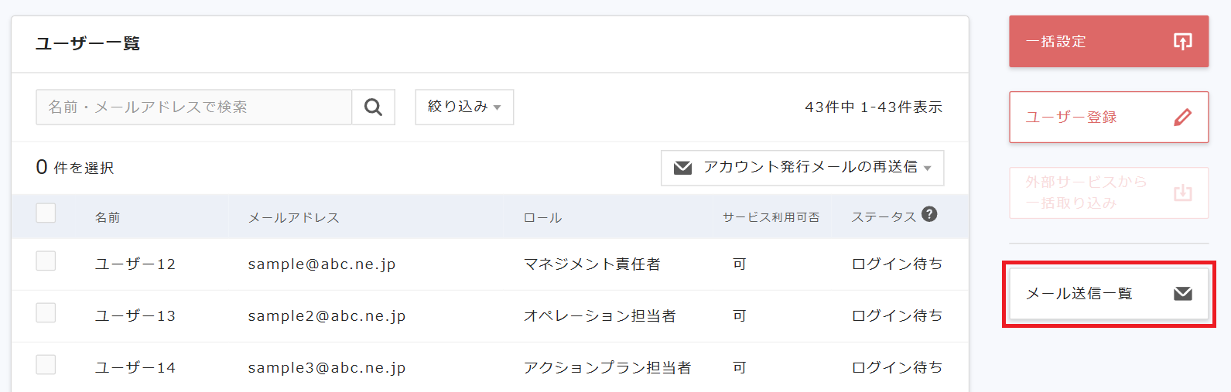Click the import icon on 外部サービスから一括取り込み

1182,193
